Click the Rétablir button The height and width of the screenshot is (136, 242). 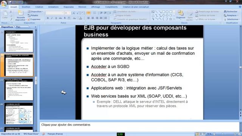click(x=33, y=15)
